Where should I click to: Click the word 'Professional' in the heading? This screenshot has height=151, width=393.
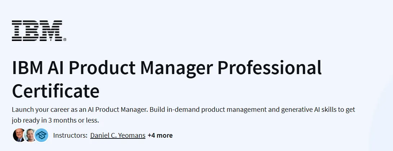pyautogui.click(x=269, y=68)
